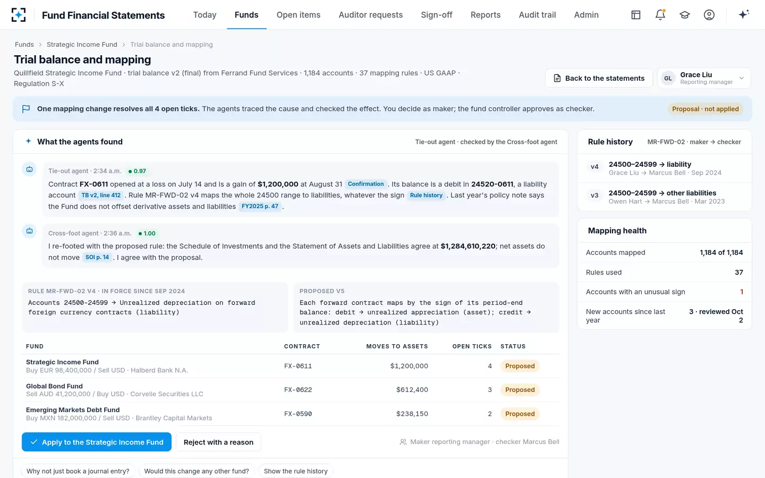Viewport: 765px width, 478px height.
Task: Apply the rule to the Strategic Income Fund
Action: tap(97, 442)
